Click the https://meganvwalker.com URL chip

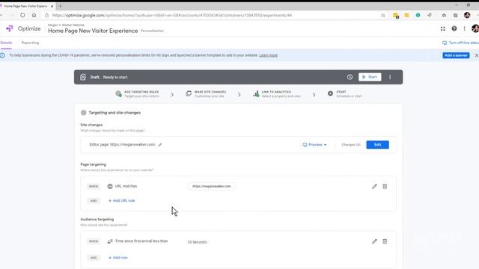[x=211, y=186]
